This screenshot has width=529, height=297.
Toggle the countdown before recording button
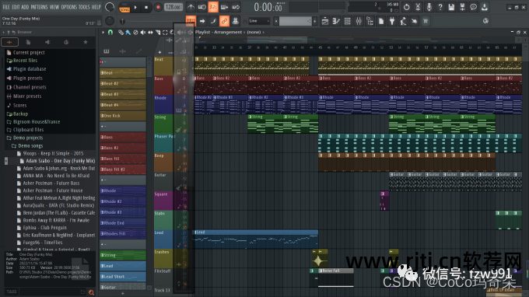coord(213,7)
